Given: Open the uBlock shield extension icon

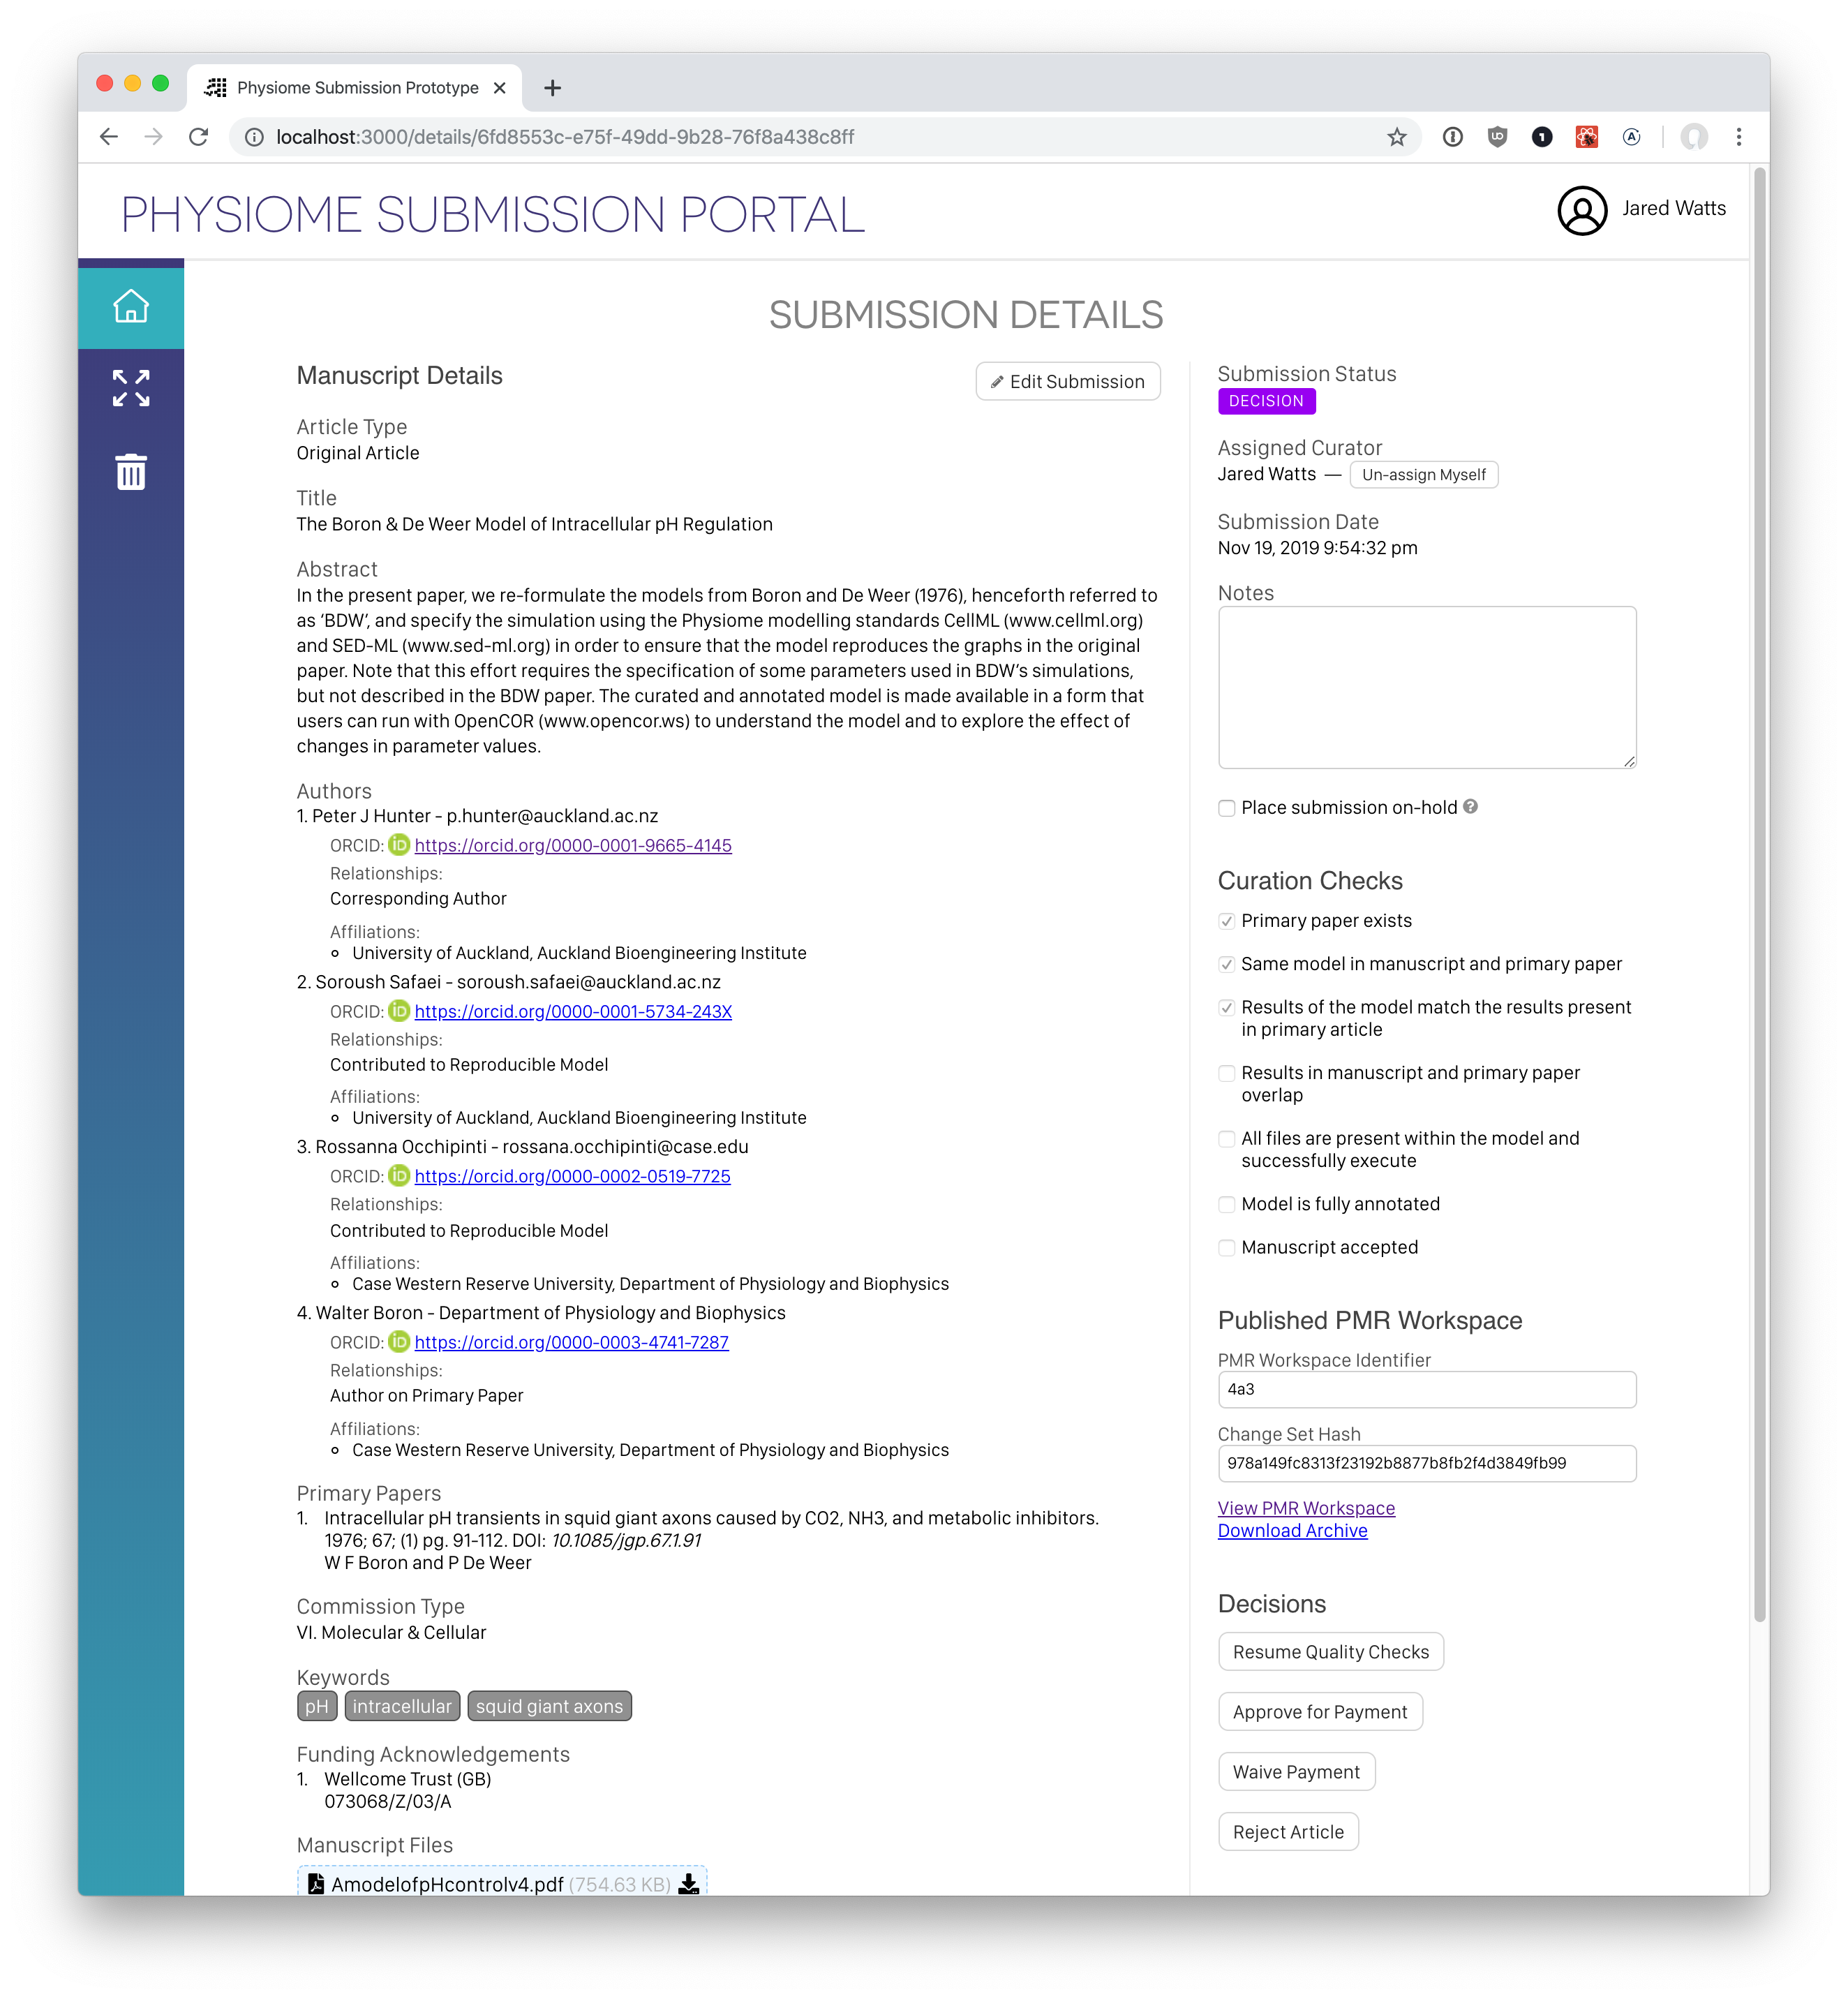Looking at the screenshot, I should coord(1497,137).
